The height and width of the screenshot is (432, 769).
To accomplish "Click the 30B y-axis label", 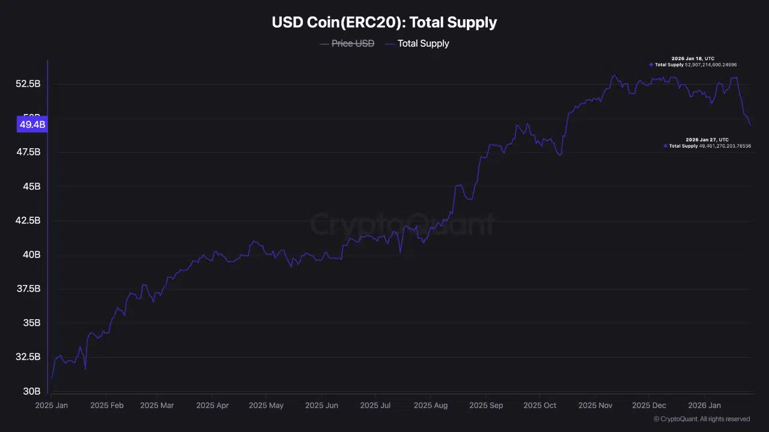I will tap(32, 391).
